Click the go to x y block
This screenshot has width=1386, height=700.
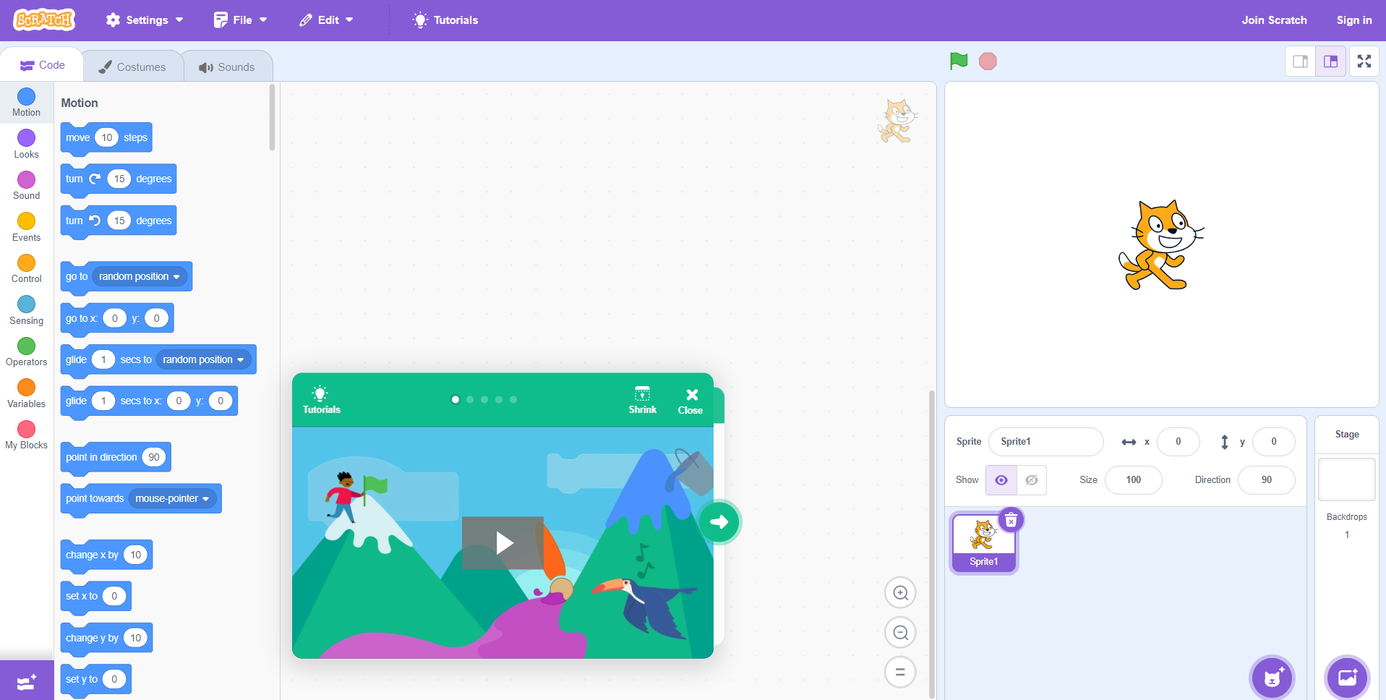(117, 319)
